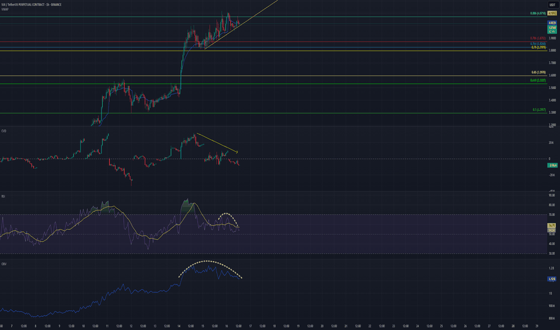560x330 pixels.
Task: Click the green 0.618 Fibonacci level label
Action: [538, 80]
